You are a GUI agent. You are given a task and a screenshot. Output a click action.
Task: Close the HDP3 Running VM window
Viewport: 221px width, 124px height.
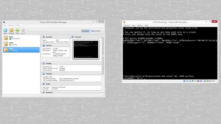point(215,21)
